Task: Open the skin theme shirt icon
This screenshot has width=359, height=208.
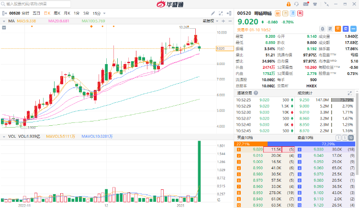Action: pyautogui.click(x=315, y=4)
